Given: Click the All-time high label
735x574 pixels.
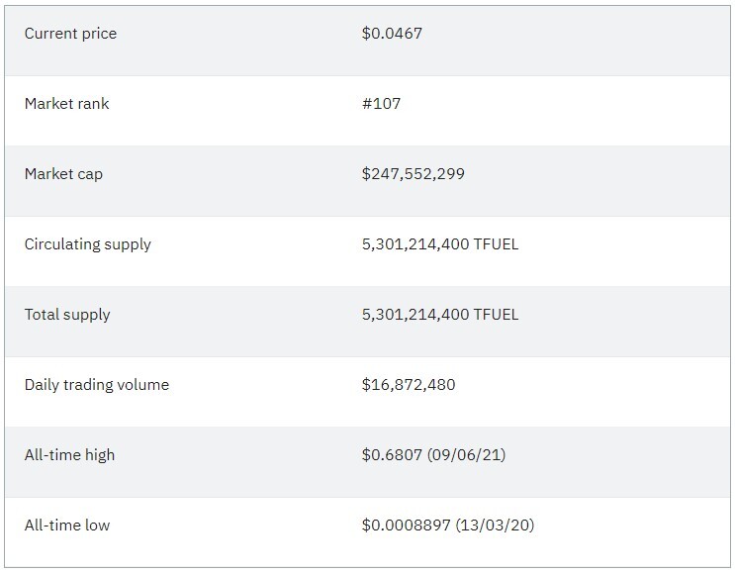Looking at the screenshot, I should [x=69, y=455].
